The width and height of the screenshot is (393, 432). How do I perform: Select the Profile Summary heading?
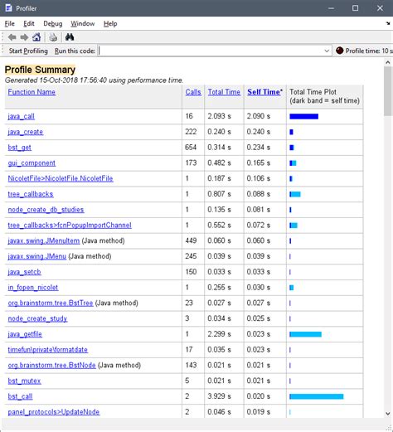[40, 70]
